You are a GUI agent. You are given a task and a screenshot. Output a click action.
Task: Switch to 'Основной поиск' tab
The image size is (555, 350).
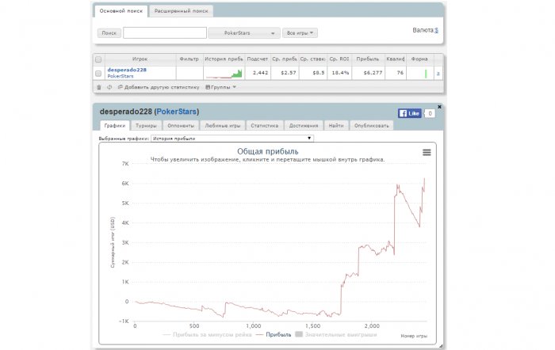(121, 11)
